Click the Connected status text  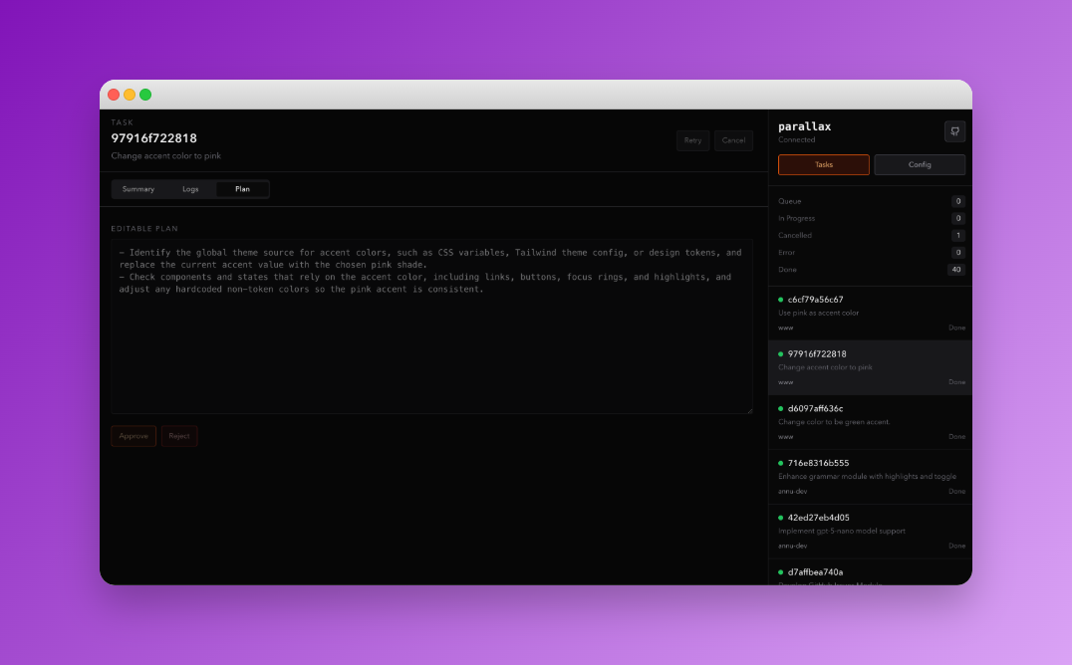click(x=796, y=140)
